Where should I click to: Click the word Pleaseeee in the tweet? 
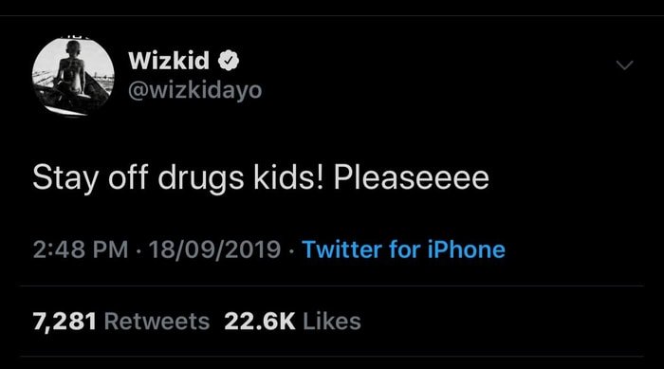(x=411, y=177)
